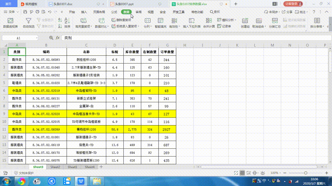The height and width of the screenshot is (186, 332).
Task: Click Create Group (创建组) icon
Action: click(245, 23)
